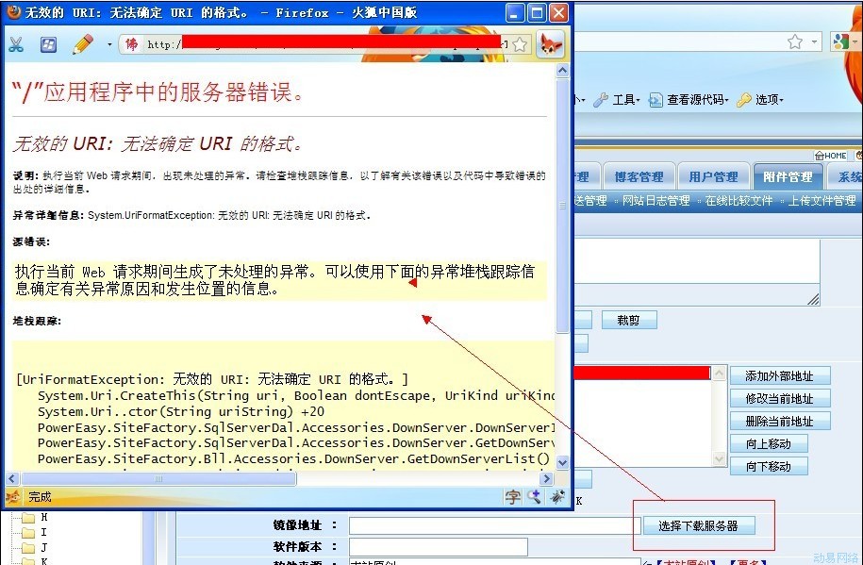863x565 pixels.
Task: Click the fox mascot icon in popup toolbar
Action: point(550,44)
